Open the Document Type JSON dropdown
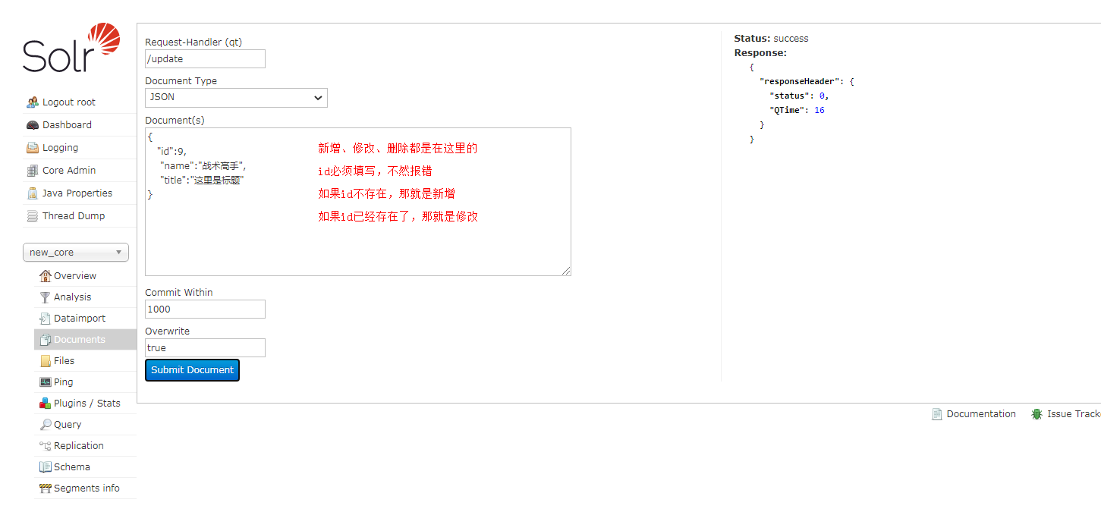Screen dimensions: 1101x512 pos(236,97)
